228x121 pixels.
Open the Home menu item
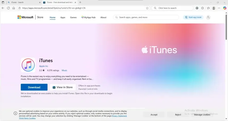click(x=52, y=17)
